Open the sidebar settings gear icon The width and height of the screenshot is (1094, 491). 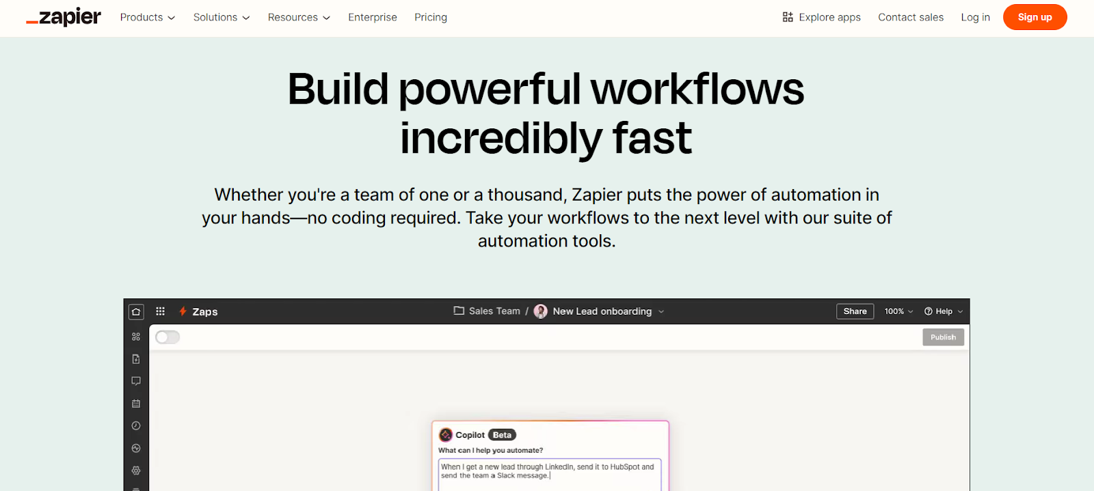point(136,471)
